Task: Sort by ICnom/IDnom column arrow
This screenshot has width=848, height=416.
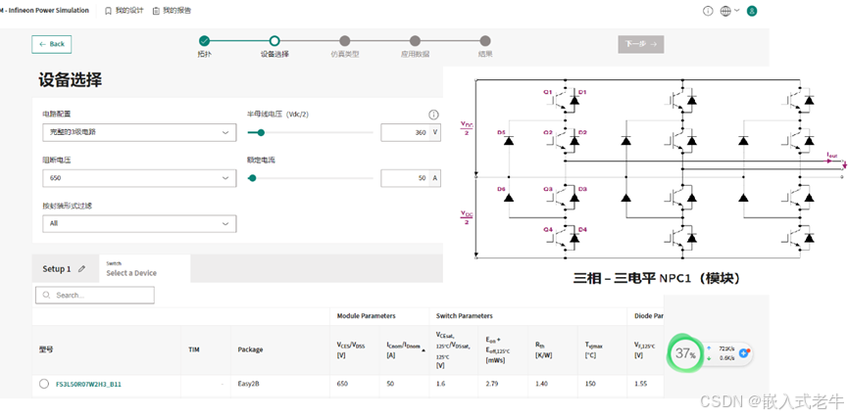Action: click(423, 350)
